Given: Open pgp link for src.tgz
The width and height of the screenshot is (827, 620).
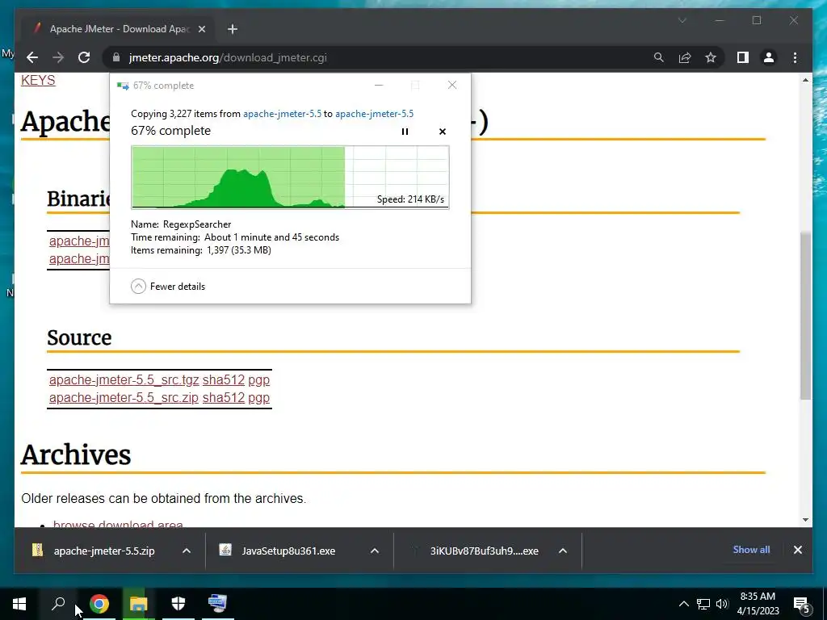Looking at the screenshot, I should pos(259,379).
